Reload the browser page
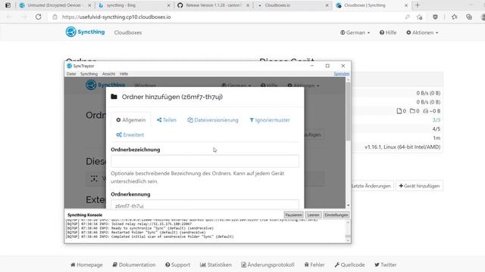Image resolution: width=485 pixels, height=272 pixels. (x=39, y=17)
